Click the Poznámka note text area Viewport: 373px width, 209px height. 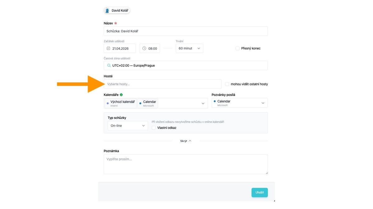point(186,164)
